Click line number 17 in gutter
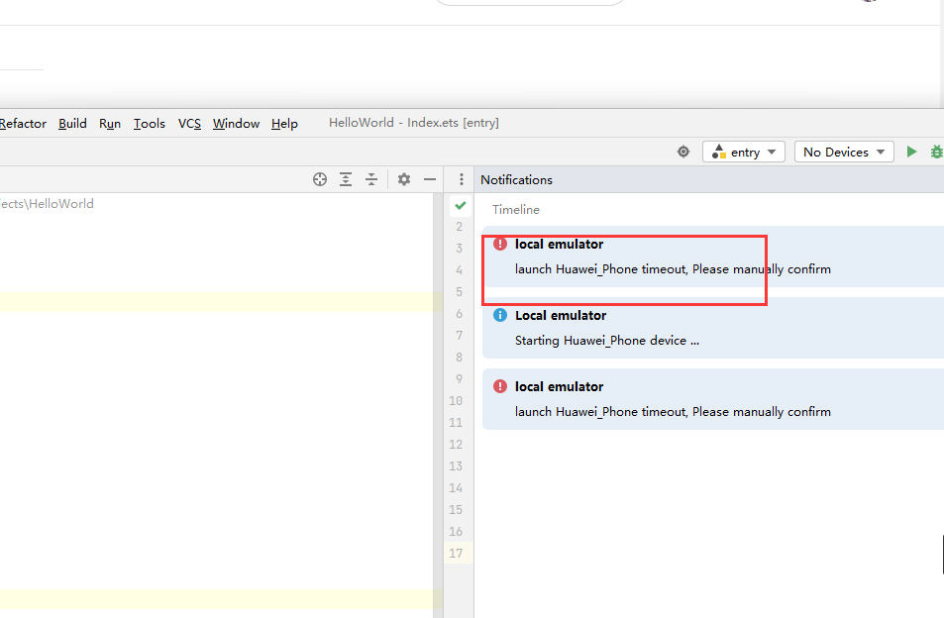 pos(456,553)
